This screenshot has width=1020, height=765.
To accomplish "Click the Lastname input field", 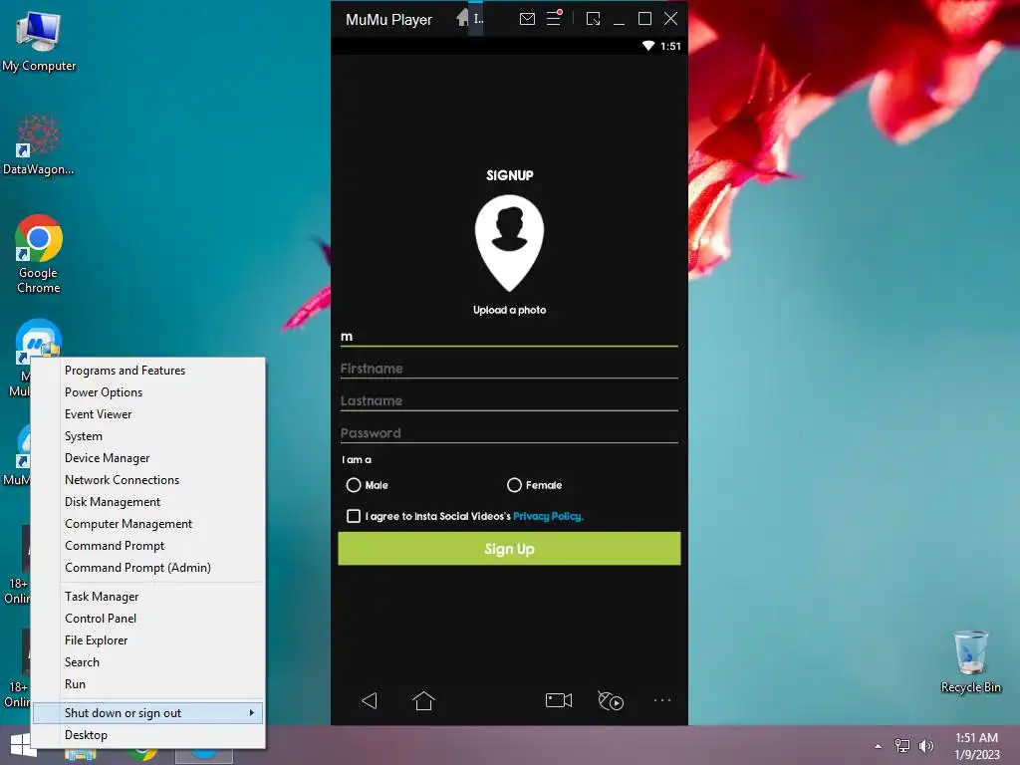I will [509, 400].
